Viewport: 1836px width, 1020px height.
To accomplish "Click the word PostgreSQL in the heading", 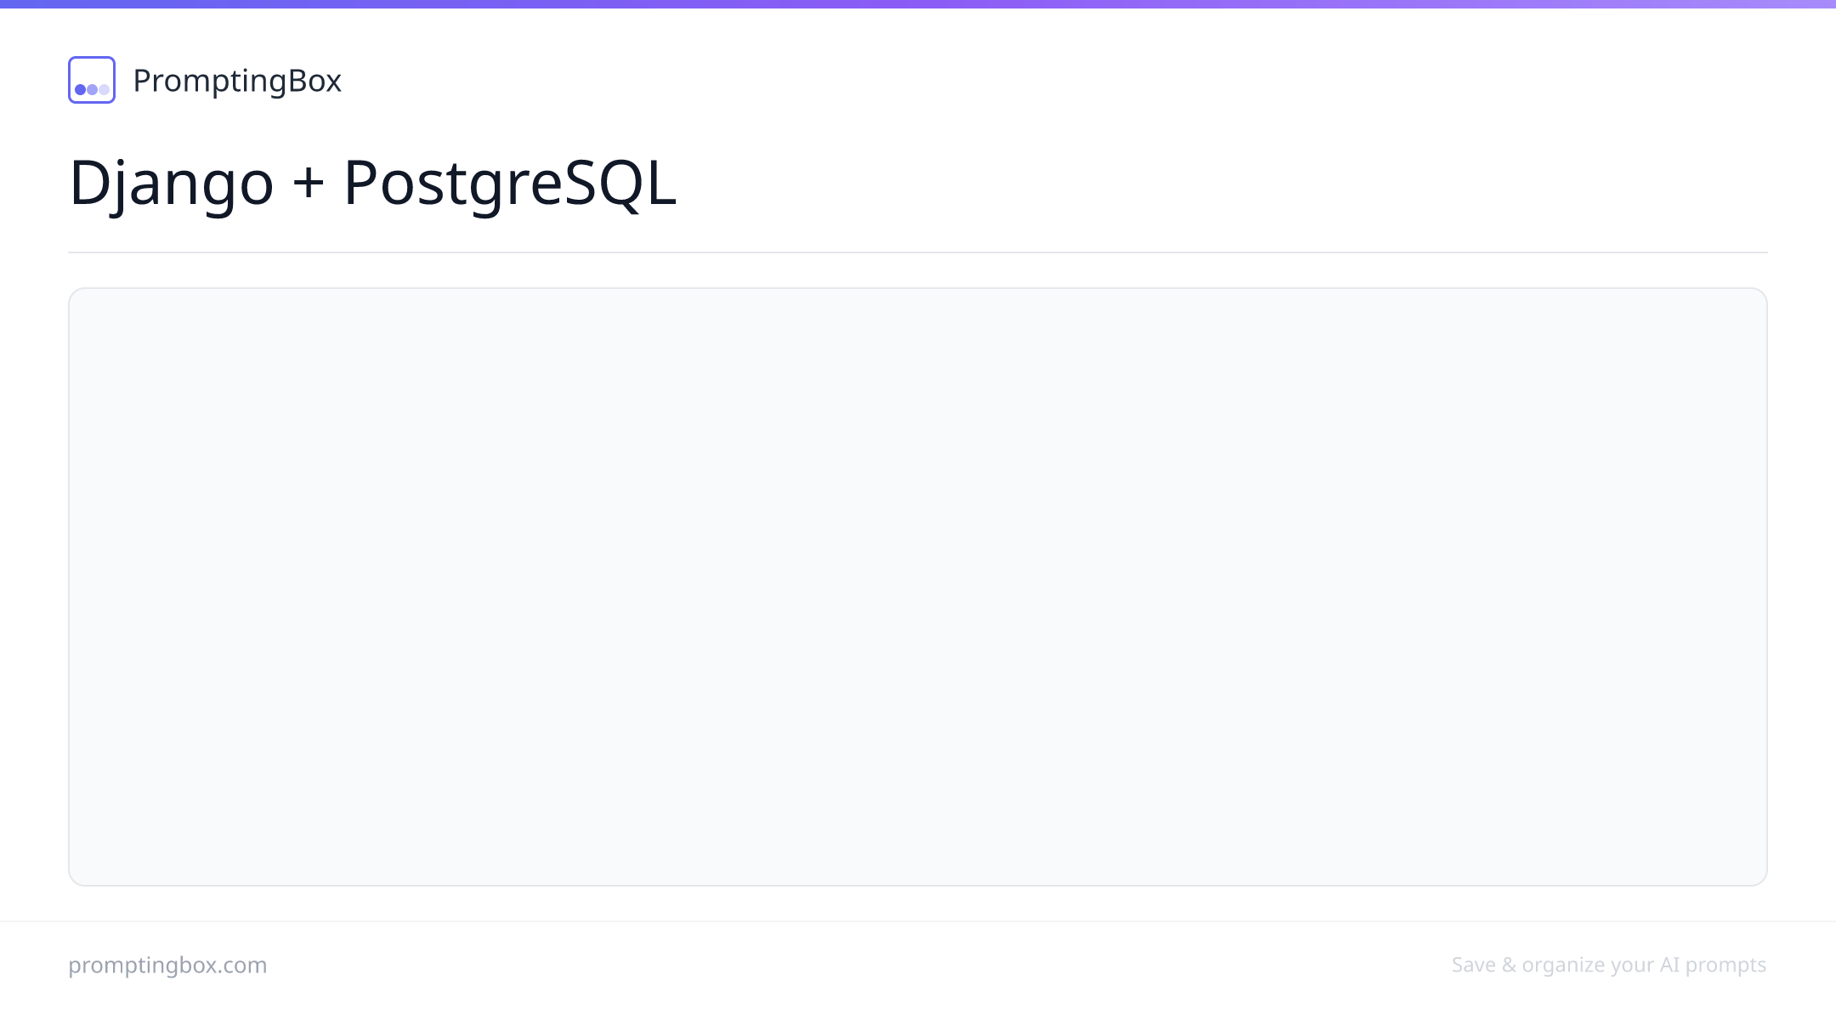I will (x=509, y=184).
